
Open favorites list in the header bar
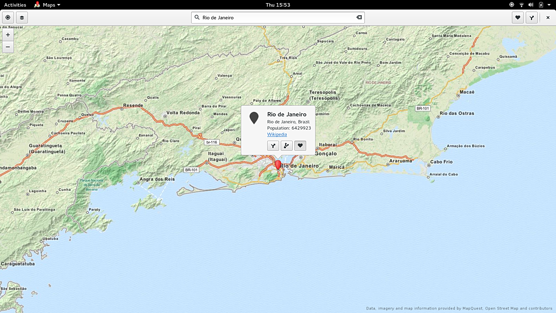pos(517,17)
